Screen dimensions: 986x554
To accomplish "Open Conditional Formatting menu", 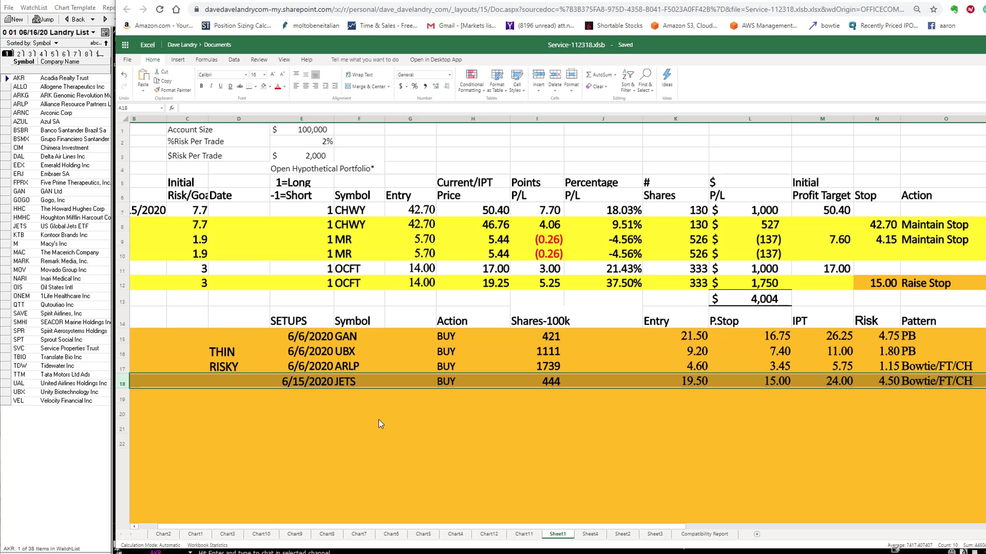I will (x=472, y=81).
